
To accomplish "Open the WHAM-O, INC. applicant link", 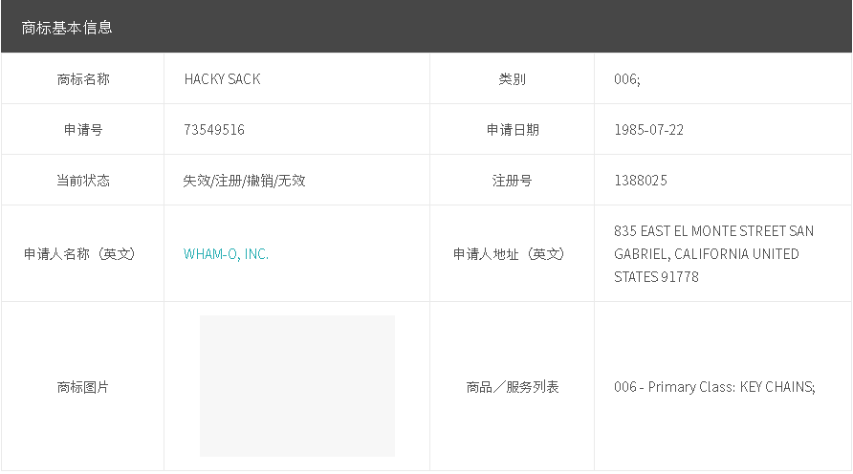I will [x=226, y=254].
